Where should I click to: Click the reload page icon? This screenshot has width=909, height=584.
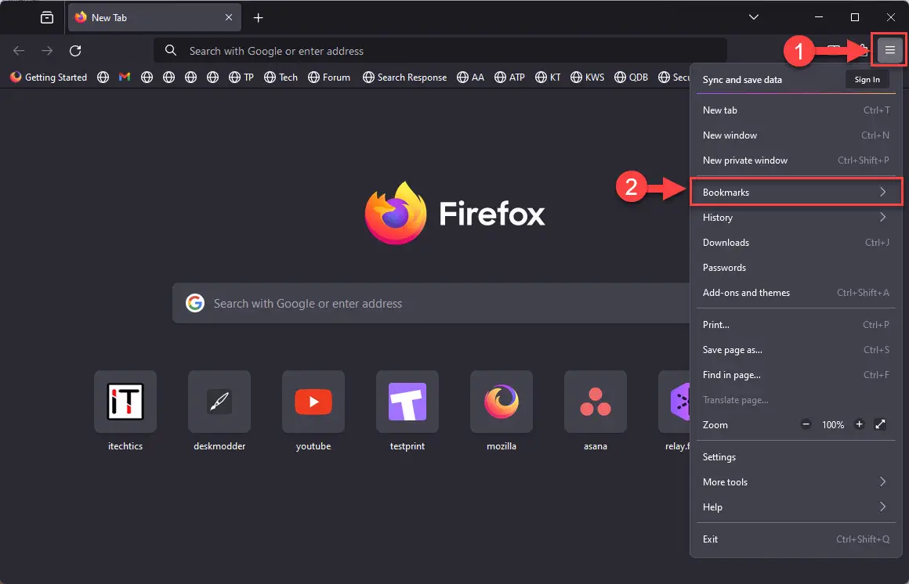pos(75,51)
